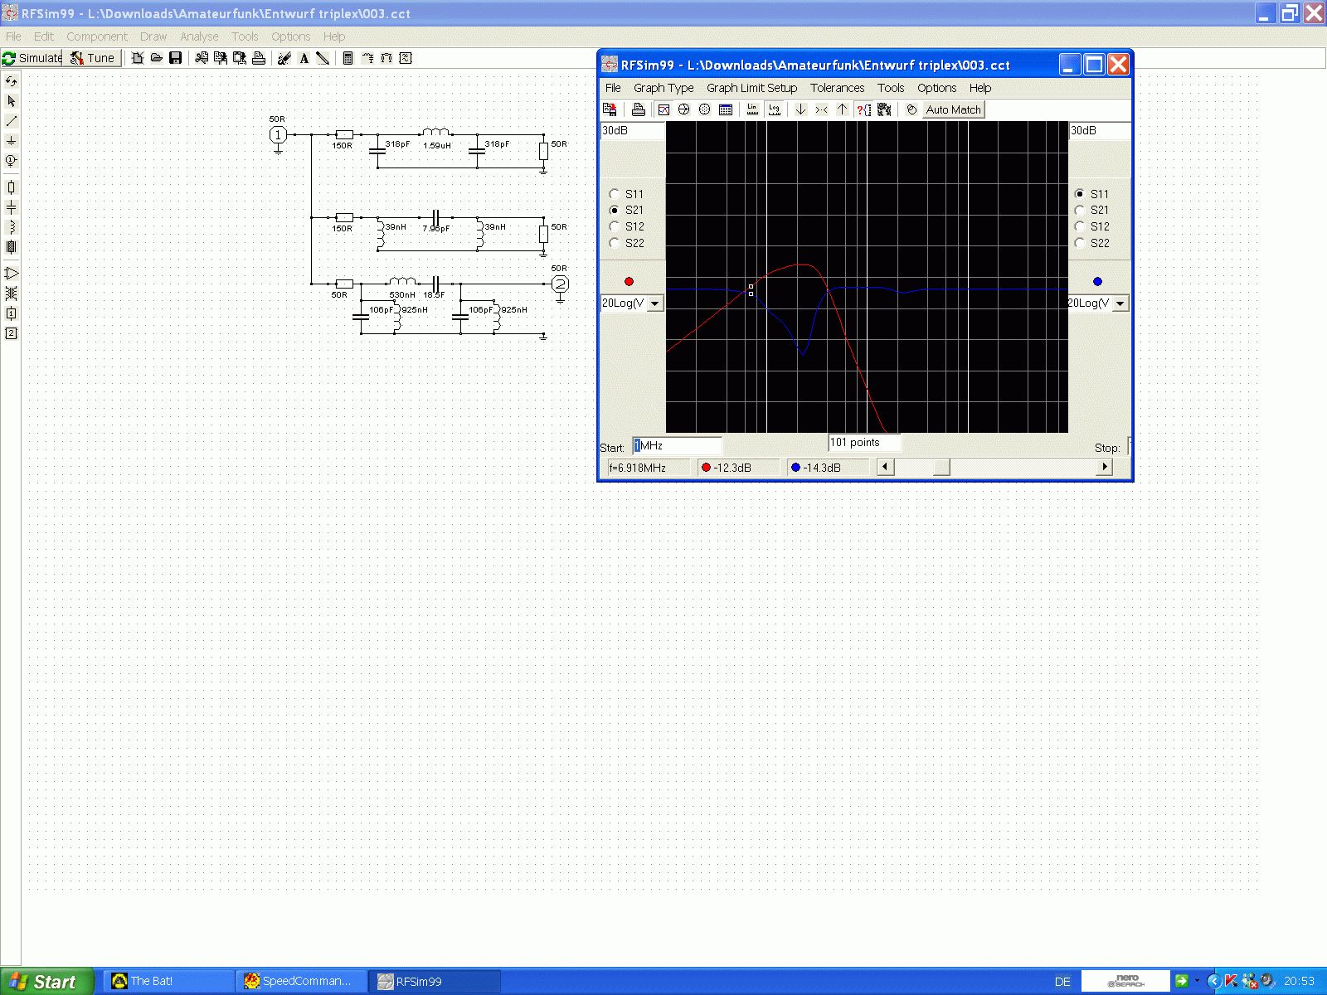The width and height of the screenshot is (1327, 995).
Task: Open the Graph Type menu
Action: tap(663, 88)
